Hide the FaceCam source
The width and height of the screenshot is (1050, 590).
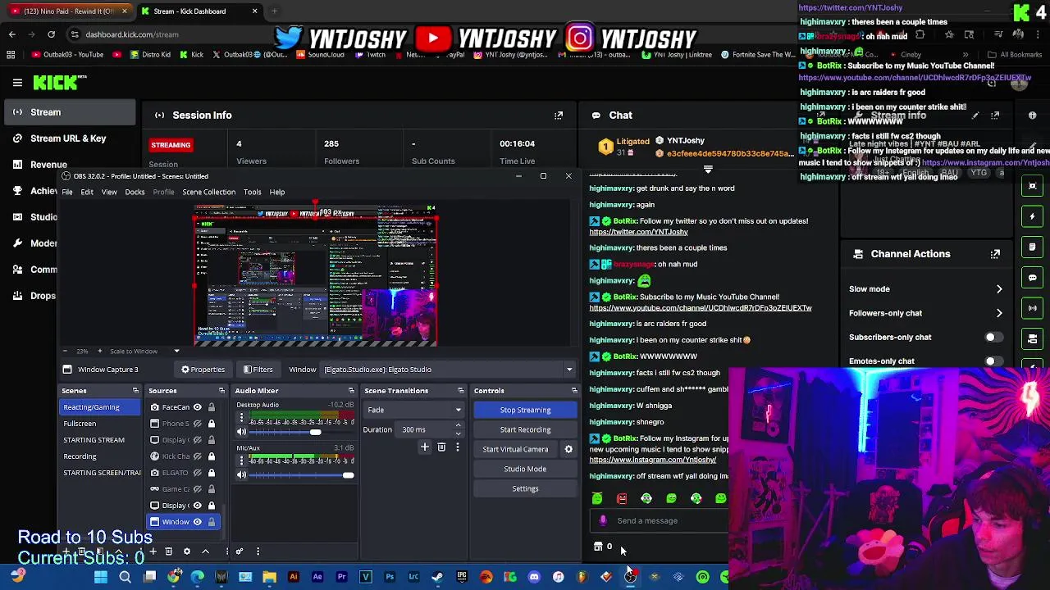197,407
